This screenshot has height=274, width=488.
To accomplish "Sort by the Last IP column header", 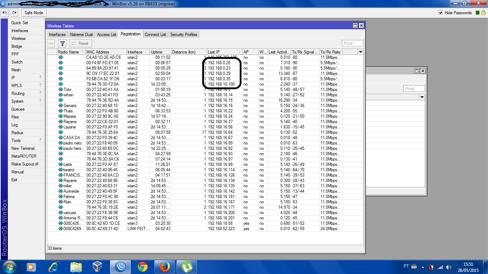I will (225, 52).
